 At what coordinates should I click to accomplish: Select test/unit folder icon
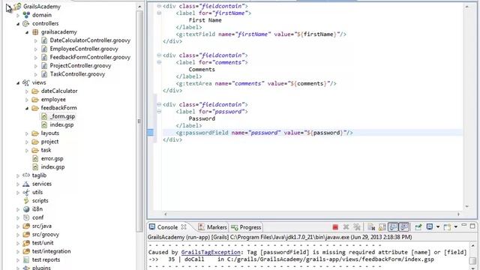coord(26,243)
